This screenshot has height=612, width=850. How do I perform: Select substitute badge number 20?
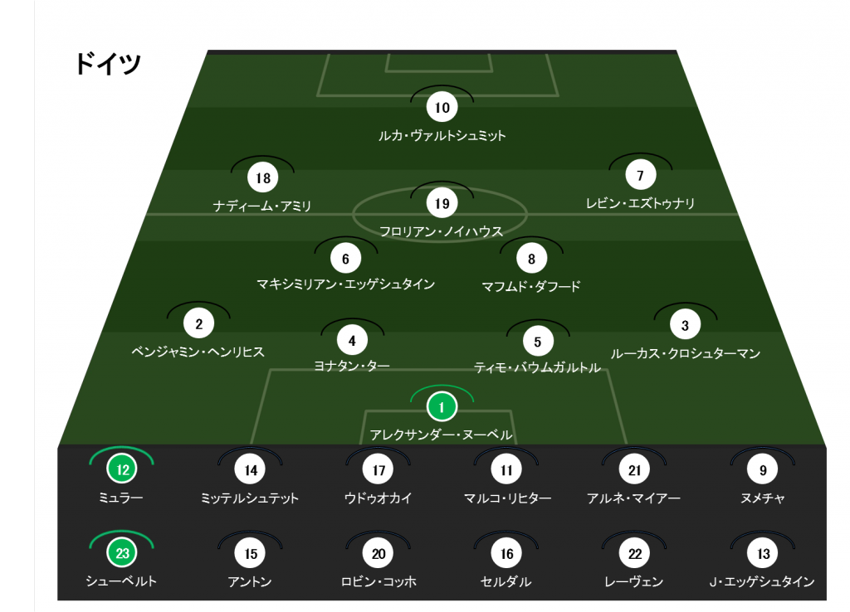[379, 553]
